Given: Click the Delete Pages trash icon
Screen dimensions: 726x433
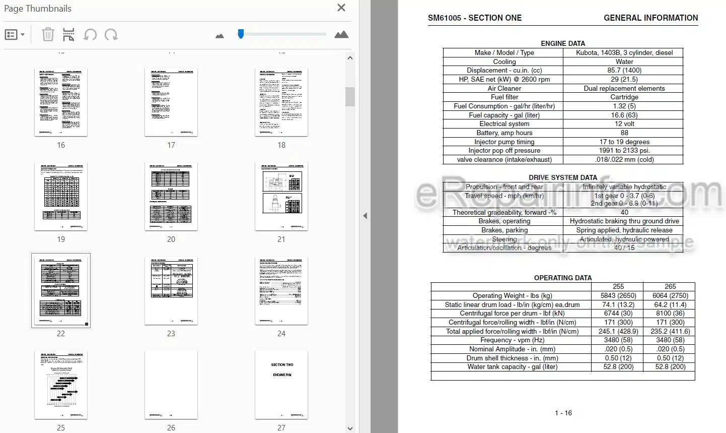Looking at the screenshot, I should 47,35.
